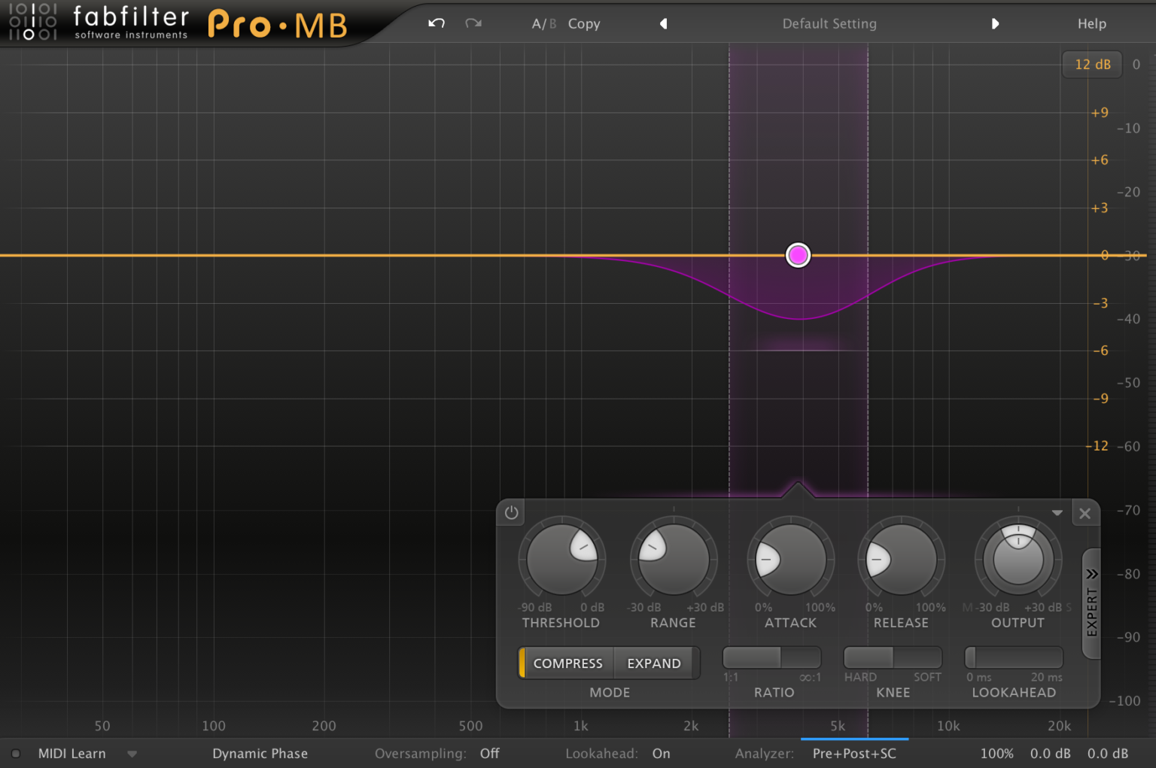This screenshot has width=1156, height=768.
Task: Open the 12 dB display range selector
Action: 1092,65
